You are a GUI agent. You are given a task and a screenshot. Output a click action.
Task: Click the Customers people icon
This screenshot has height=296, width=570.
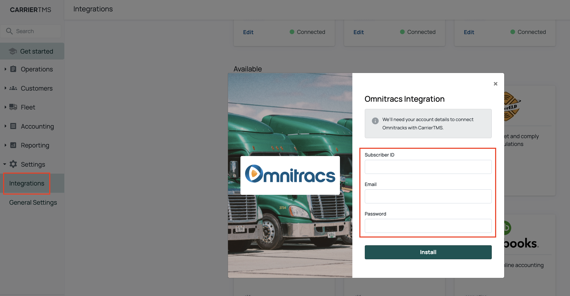(13, 88)
